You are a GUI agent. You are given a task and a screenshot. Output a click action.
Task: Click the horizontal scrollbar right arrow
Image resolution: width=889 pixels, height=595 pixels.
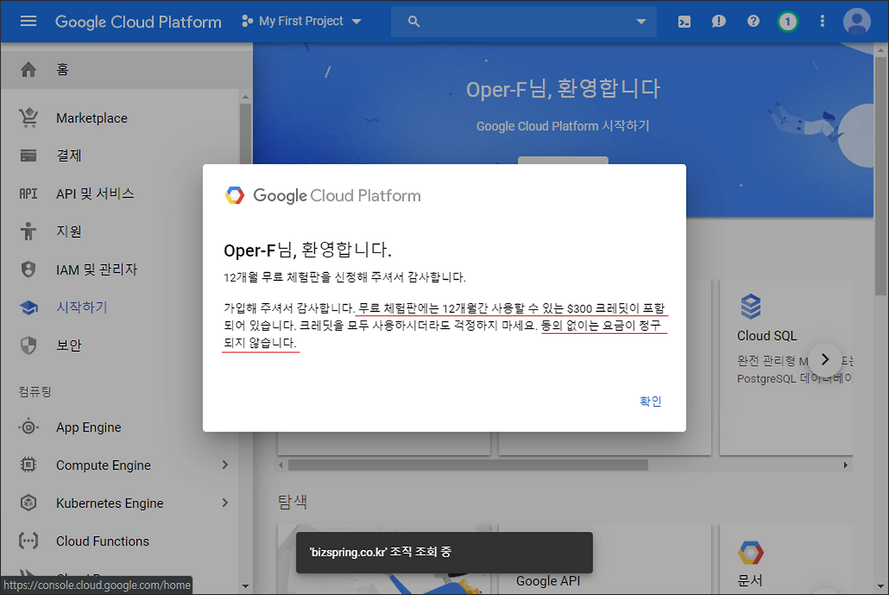pyautogui.click(x=846, y=465)
